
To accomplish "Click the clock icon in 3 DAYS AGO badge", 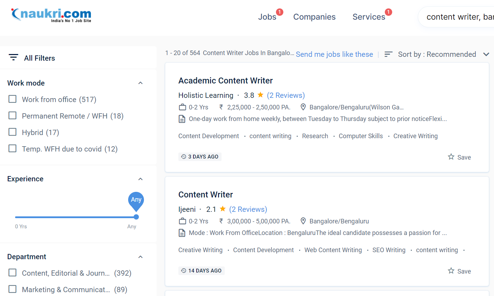I will click(184, 157).
